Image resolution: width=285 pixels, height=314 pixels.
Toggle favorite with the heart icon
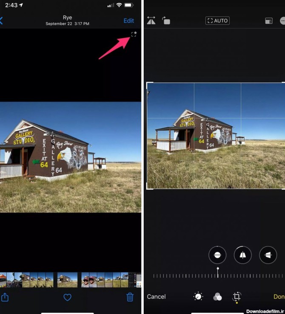[x=67, y=297]
